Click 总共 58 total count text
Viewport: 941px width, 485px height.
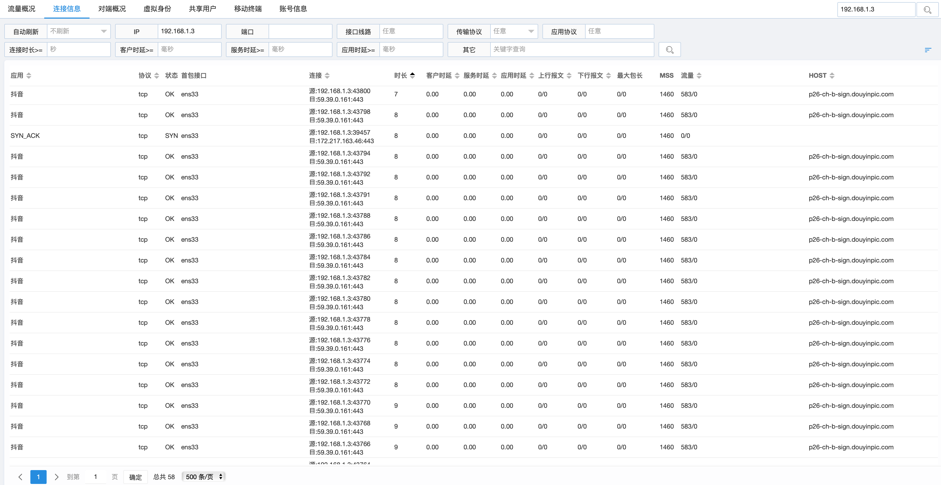[164, 477]
